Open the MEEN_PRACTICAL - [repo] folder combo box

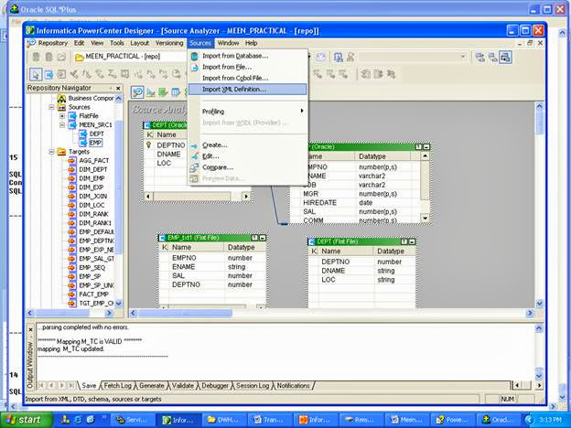pos(132,57)
